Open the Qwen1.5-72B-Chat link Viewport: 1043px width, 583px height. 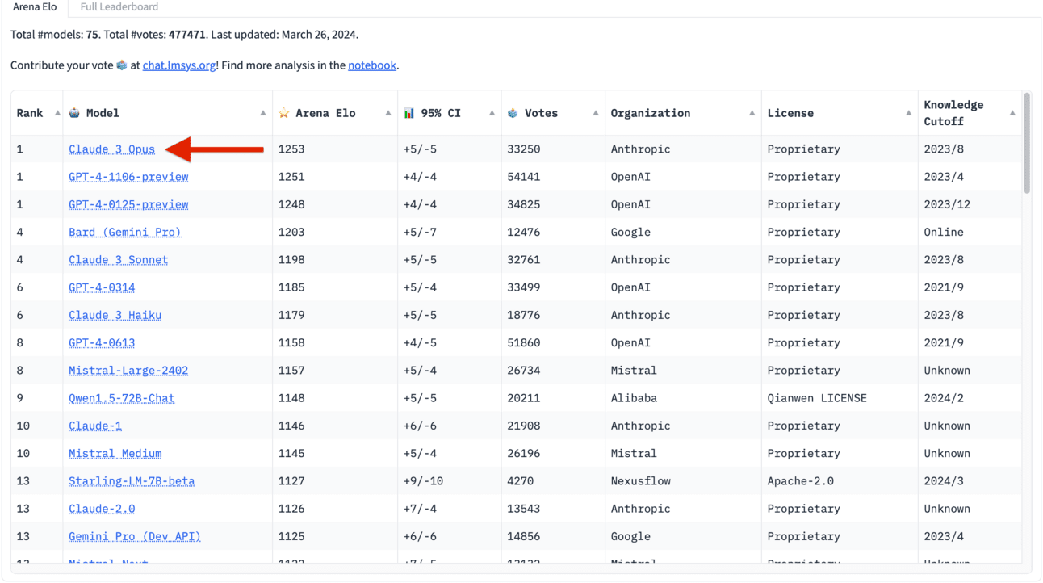[x=122, y=398]
